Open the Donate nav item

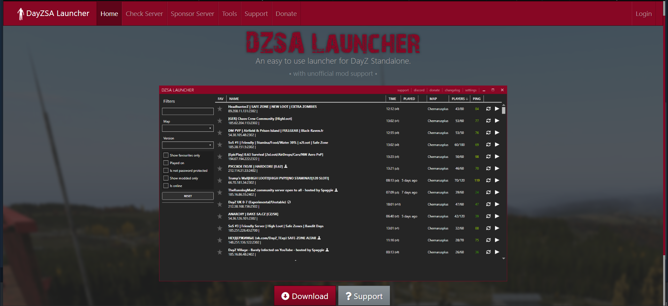(x=286, y=14)
